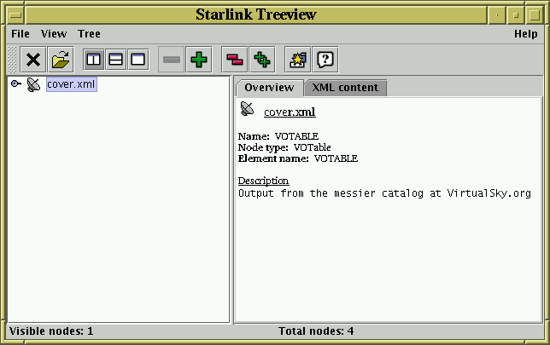Click the green plus expand node icon
This screenshot has width=550, height=345.
(198, 60)
